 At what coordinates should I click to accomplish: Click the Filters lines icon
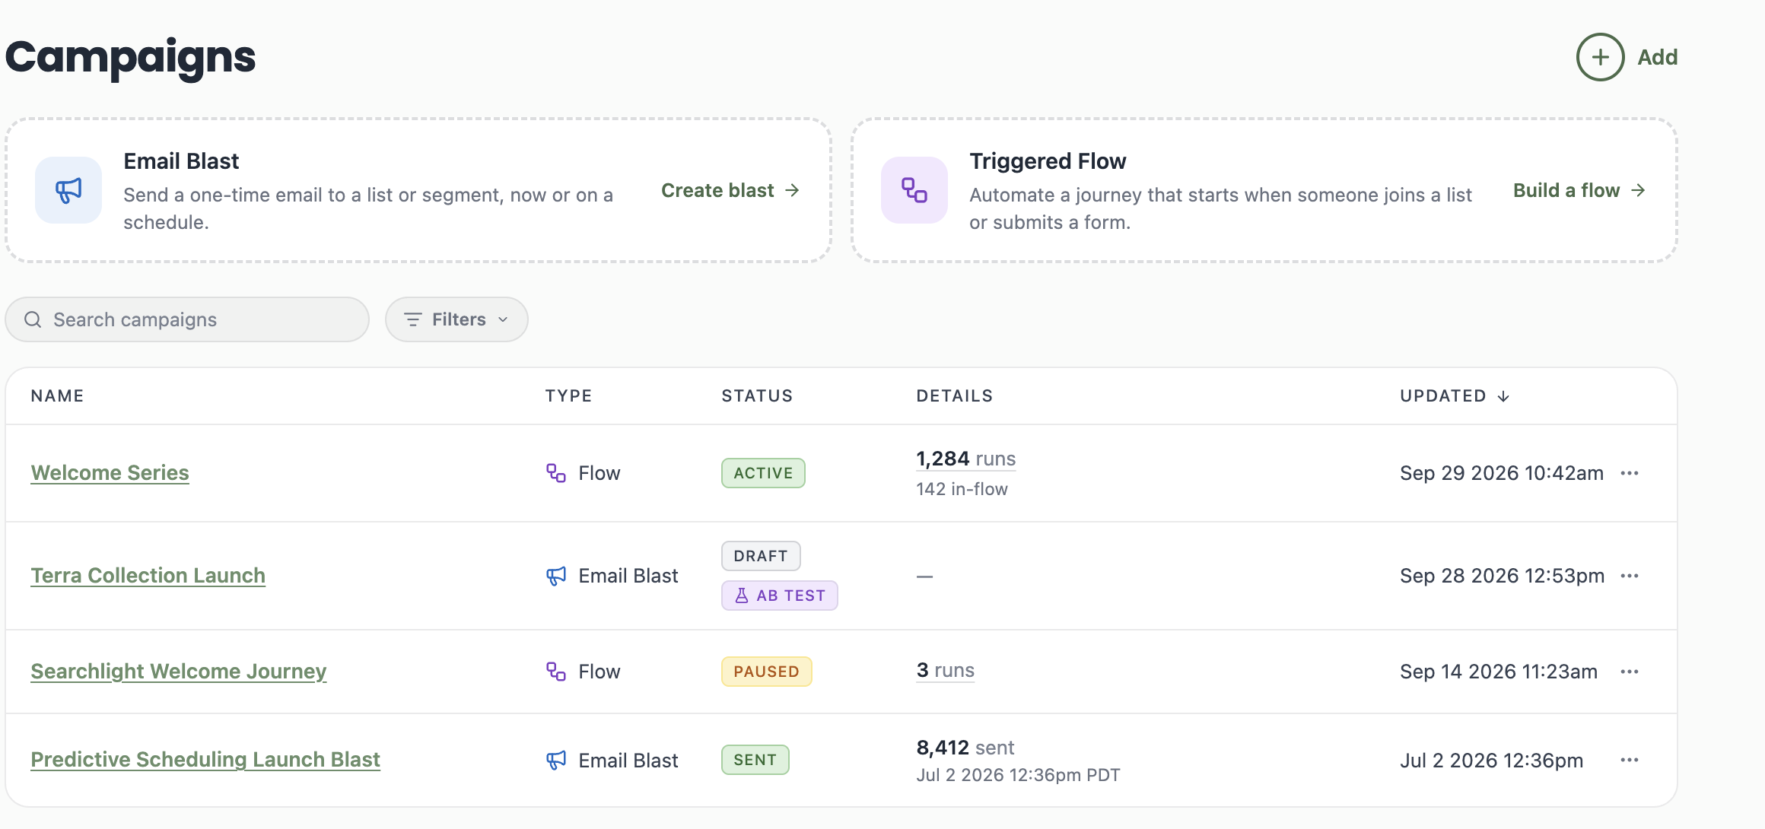tap(412, 319)
